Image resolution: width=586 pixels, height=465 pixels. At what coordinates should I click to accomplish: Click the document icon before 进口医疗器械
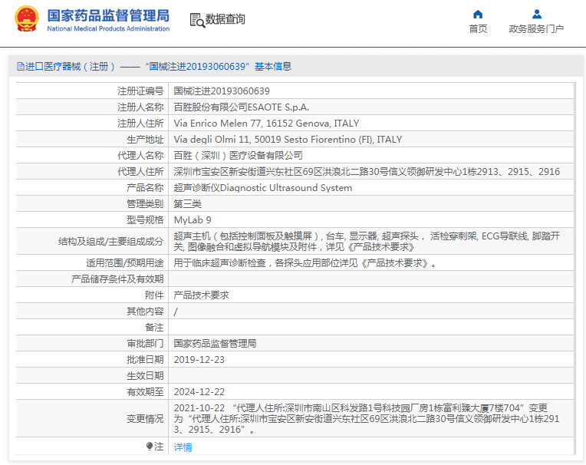[x=21, y=67]
